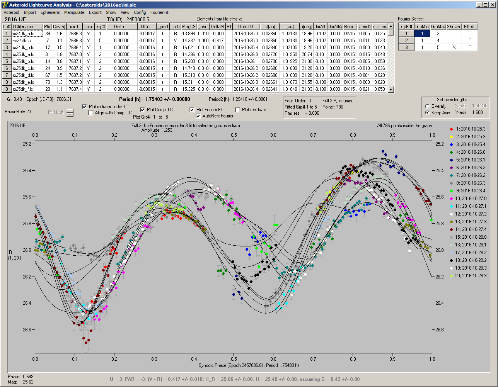Click the lightcurve table scrollbar up arrow

coord(391,27)
